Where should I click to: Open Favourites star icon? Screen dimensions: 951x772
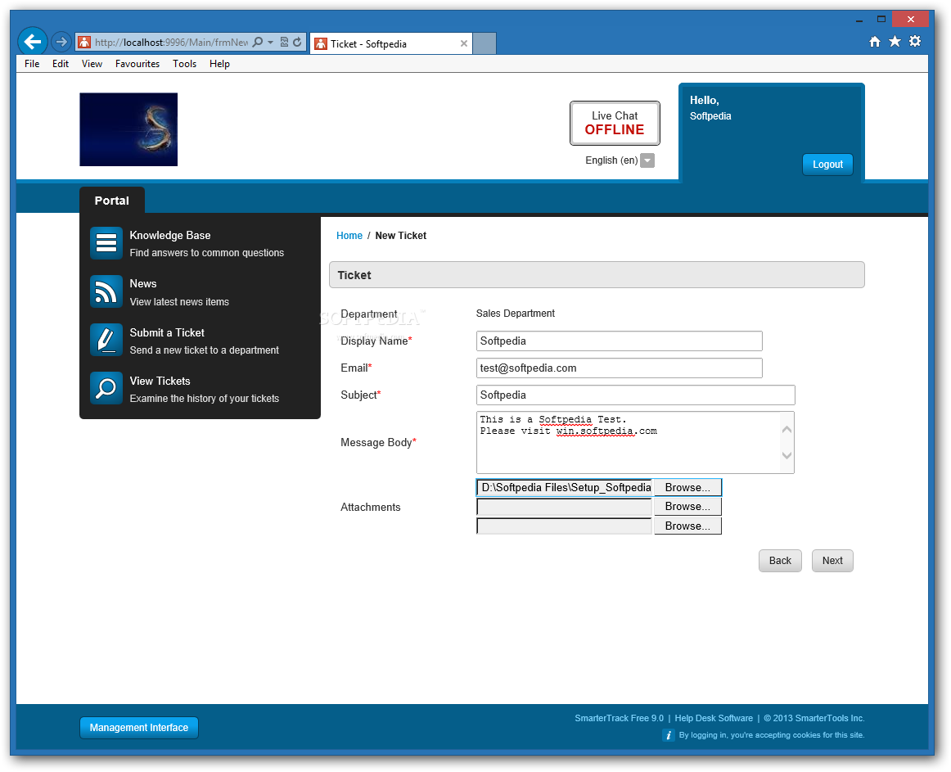click(x=895, y=41)
